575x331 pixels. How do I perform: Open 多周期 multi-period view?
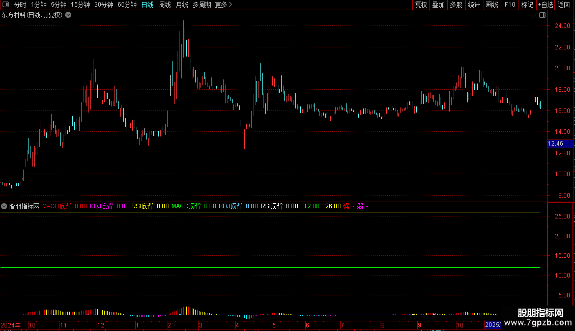[202, 5]
